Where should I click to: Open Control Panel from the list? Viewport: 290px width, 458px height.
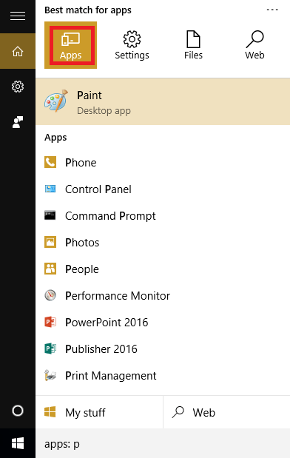(x=163, y=189)
